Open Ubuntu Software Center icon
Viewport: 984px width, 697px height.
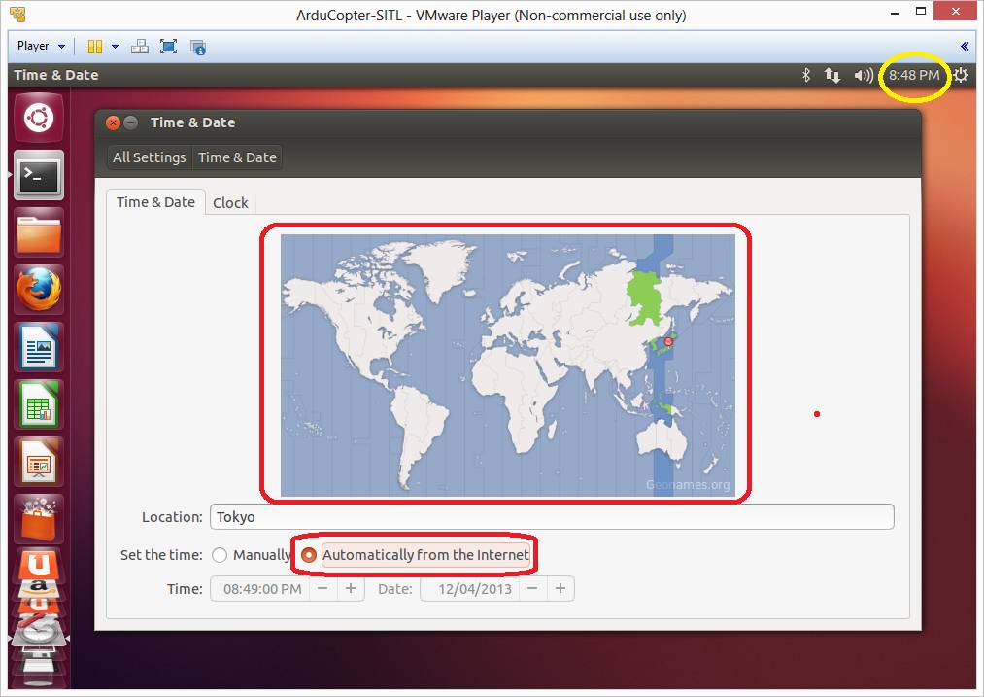pyautogui.click(x=39, y=517)
